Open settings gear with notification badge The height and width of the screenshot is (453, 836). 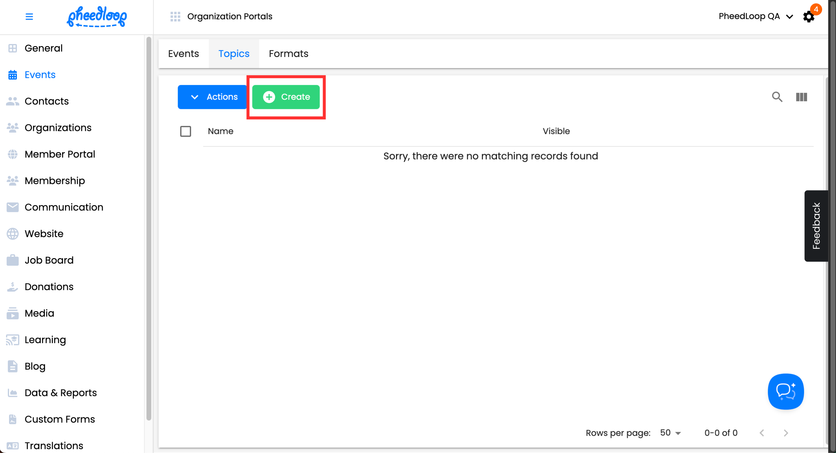809,17
